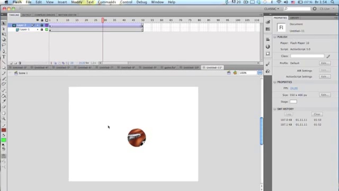Screen dimensions: 339x191
Task: Select the Subselection tool
Action: click(x=4, y=29)
